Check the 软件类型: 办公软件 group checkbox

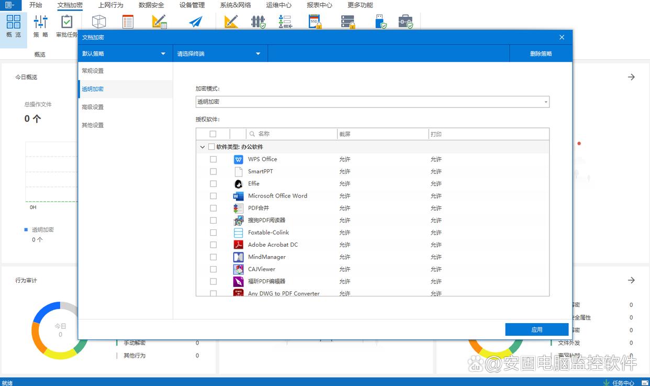pos(211,147)
